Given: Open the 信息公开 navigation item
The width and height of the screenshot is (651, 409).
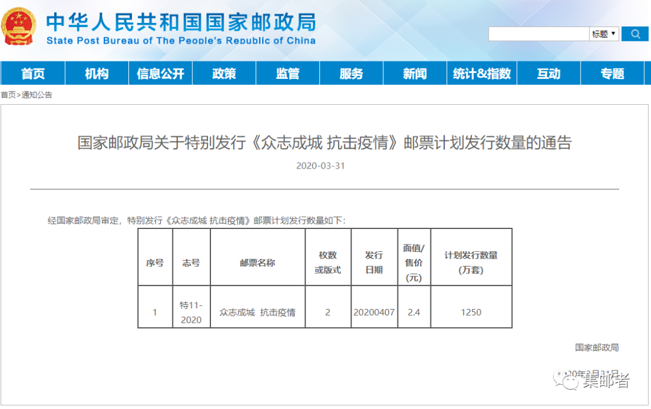Looking at the screenshot, I should [161, 73].
